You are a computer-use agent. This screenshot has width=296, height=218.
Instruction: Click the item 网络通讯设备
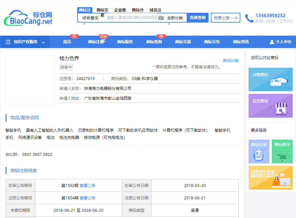point(30,138)
